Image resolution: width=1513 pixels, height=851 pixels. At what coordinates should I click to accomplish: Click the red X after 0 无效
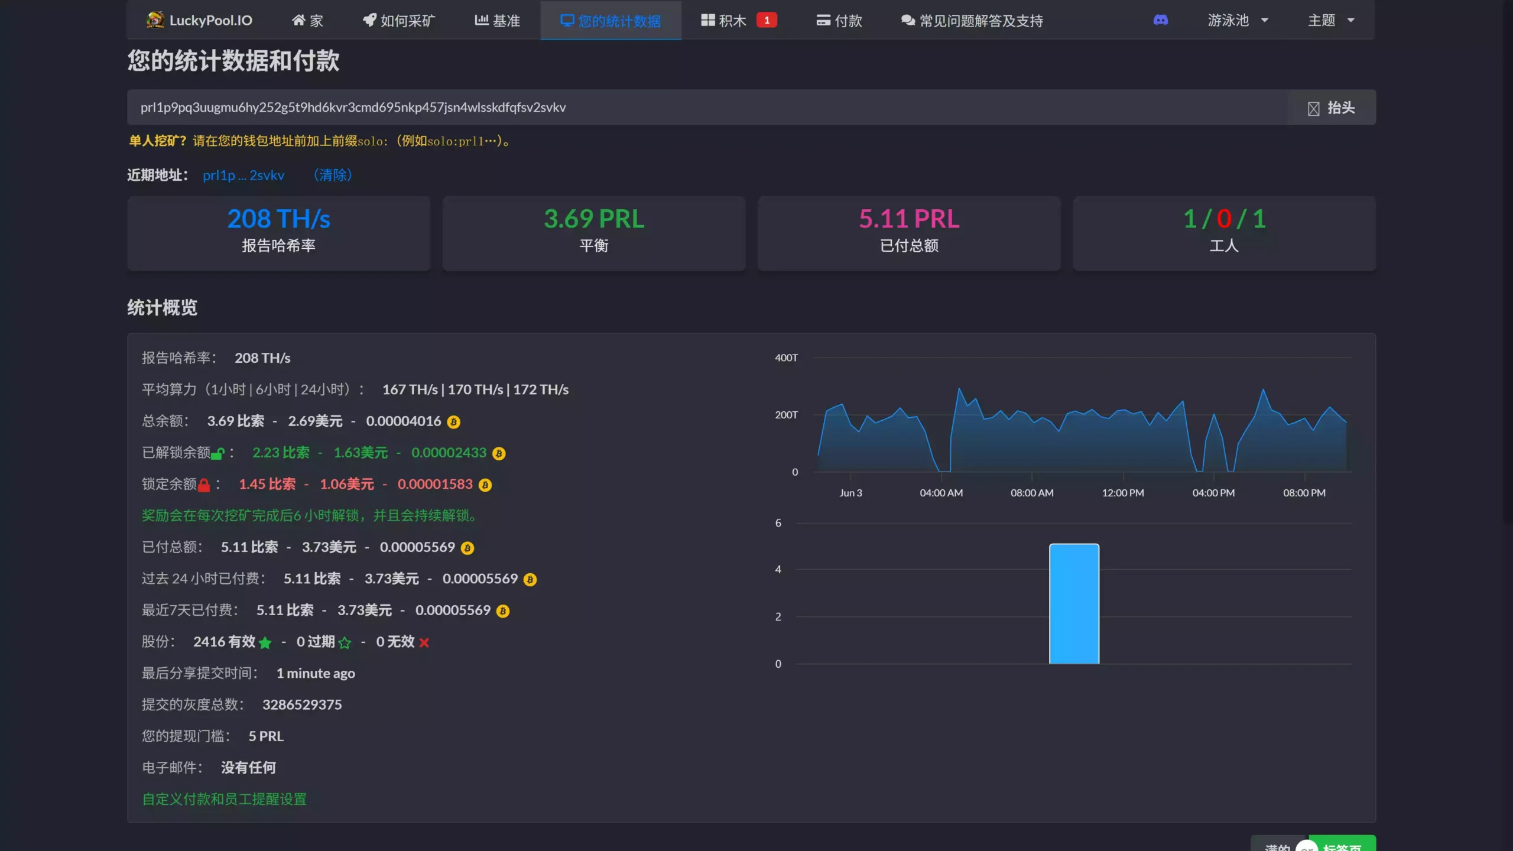pos(424,642)
